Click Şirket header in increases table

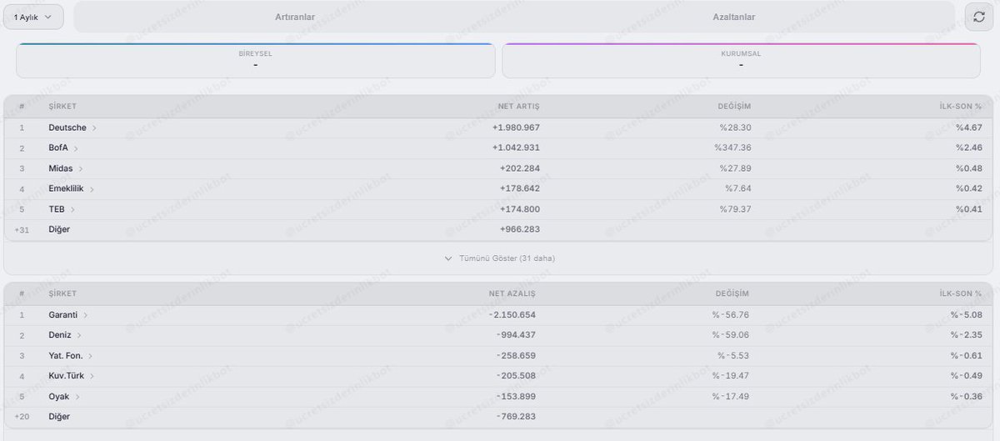coord(62,107)
